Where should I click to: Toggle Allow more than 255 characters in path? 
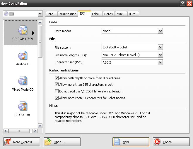(57, 85)
